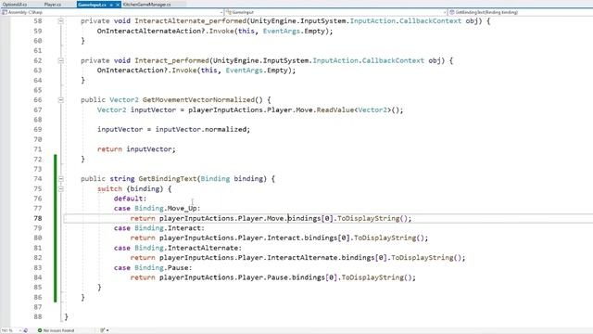Screen dimensions: 593x334
Task: Click 'OnInteractAlternateAction' on line 59
Action: click(149, 31)
